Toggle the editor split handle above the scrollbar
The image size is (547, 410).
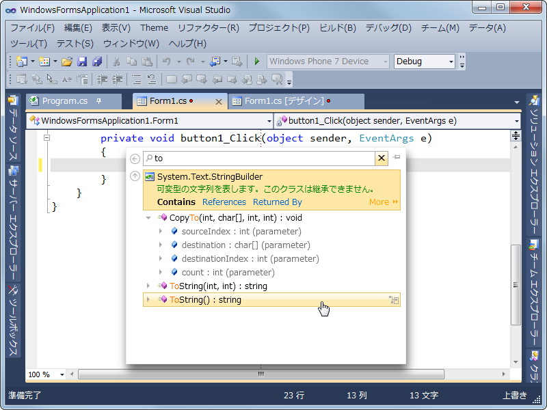[516, 135]
